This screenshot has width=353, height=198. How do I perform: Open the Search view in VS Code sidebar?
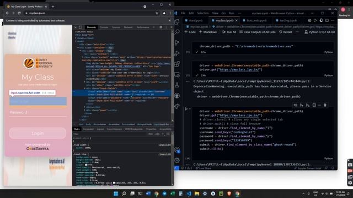pos(177,32)
